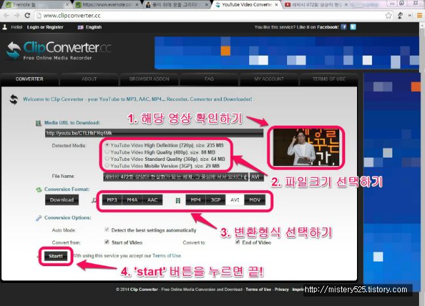Click the green arrows icon beside Conversion Format
This screenshot has width=425, height=306.
[39, 190]
